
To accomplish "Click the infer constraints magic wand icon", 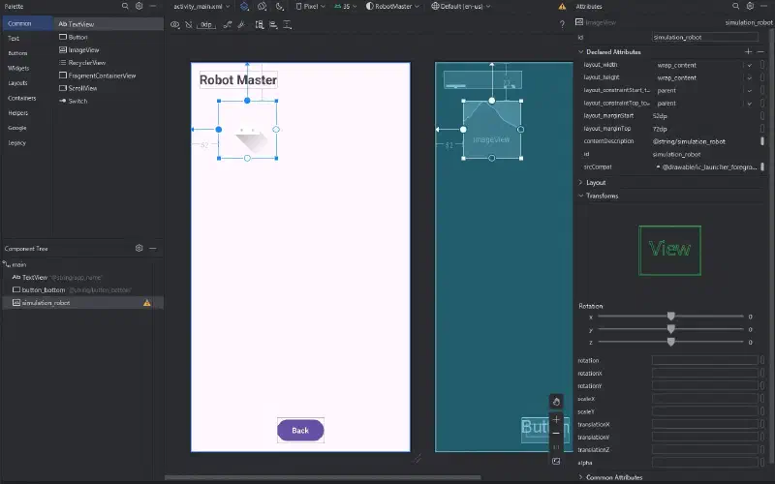I will [x=241, y=25].
